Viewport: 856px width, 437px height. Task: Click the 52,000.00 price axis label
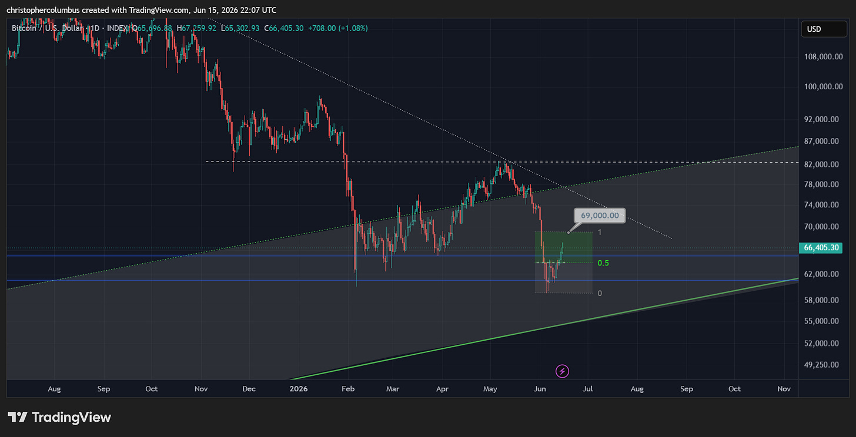tap(822, 343)
